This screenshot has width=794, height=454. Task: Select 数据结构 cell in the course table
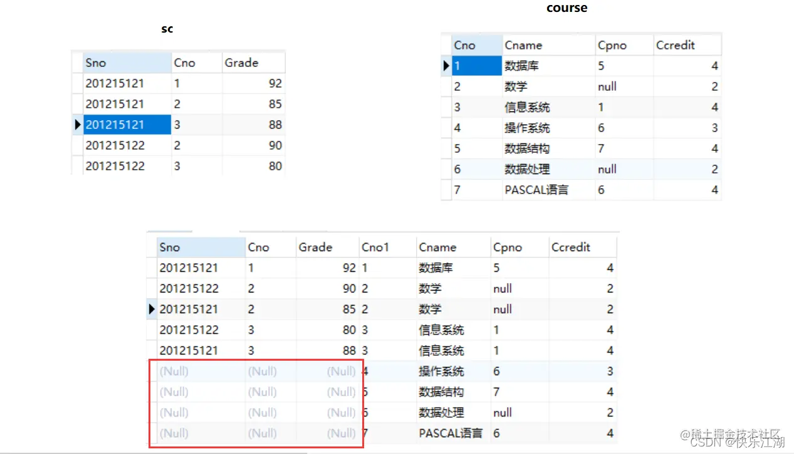pyautogui.click(x=548, y=148)
